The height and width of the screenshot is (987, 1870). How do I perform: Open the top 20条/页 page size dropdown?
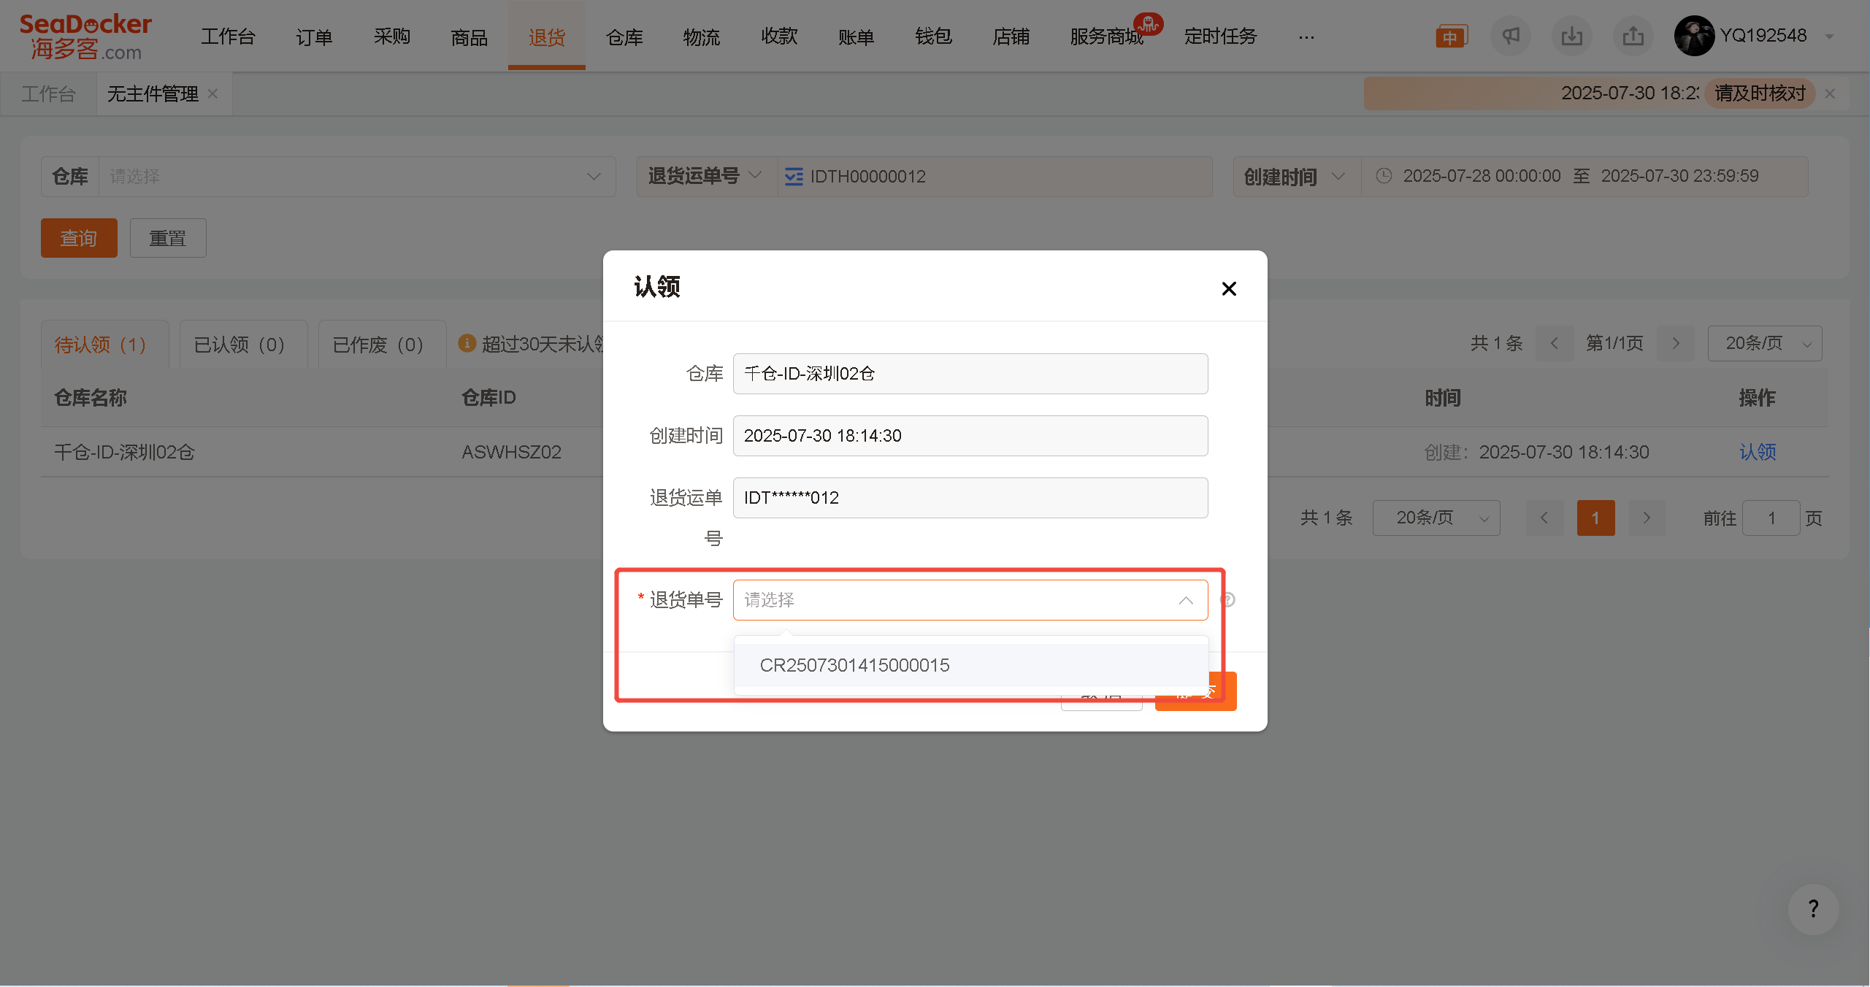pyautogui.click(x=1765, y=343)
